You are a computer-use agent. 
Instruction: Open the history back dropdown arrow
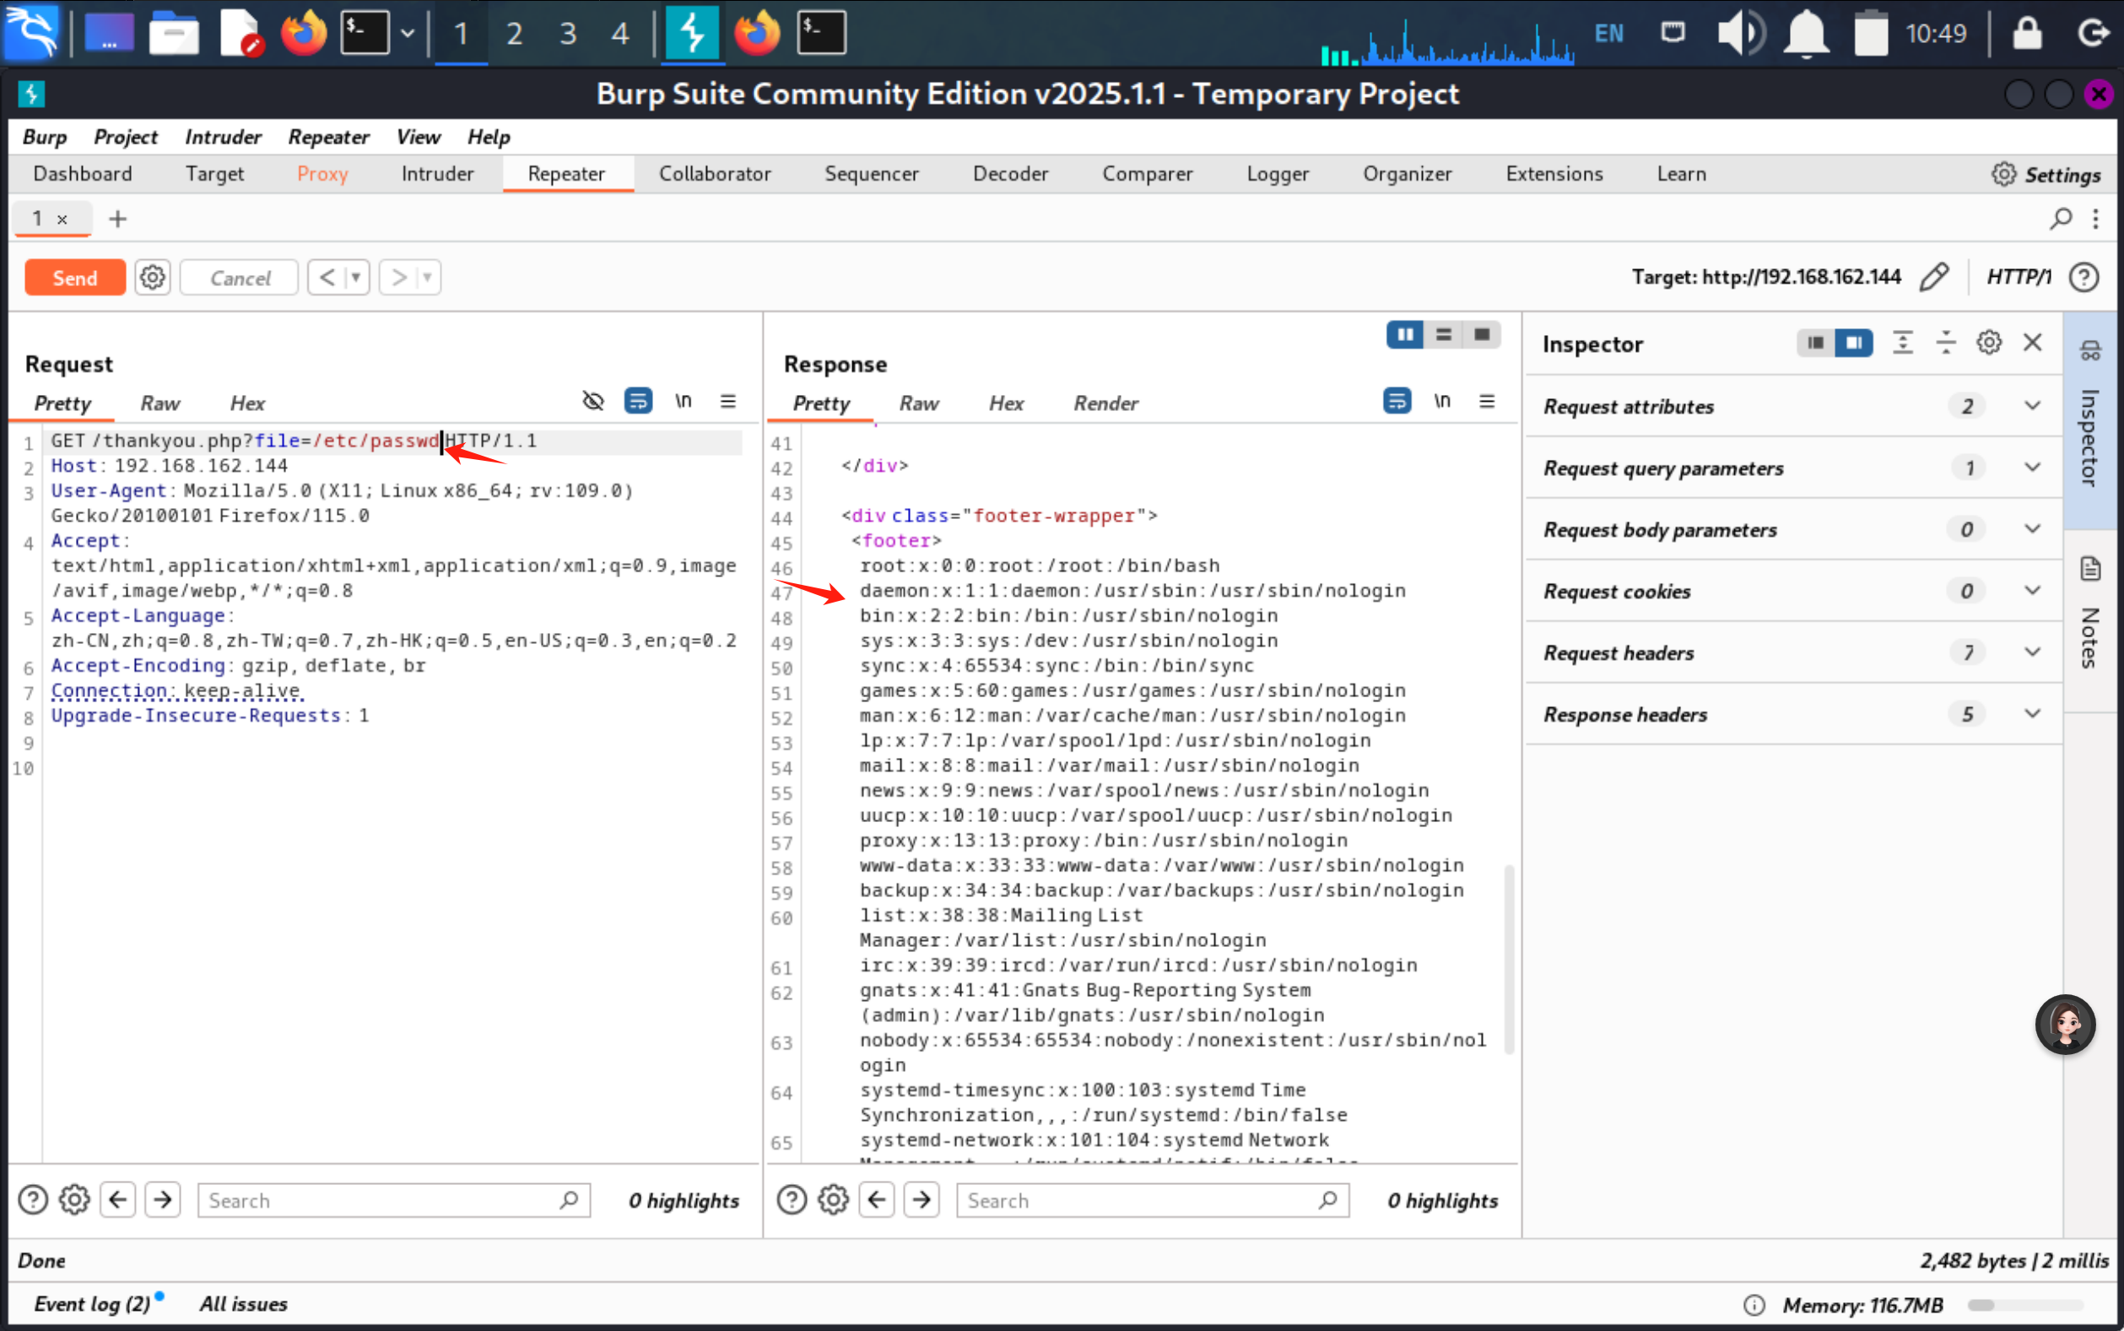click(x=356, y=279)
